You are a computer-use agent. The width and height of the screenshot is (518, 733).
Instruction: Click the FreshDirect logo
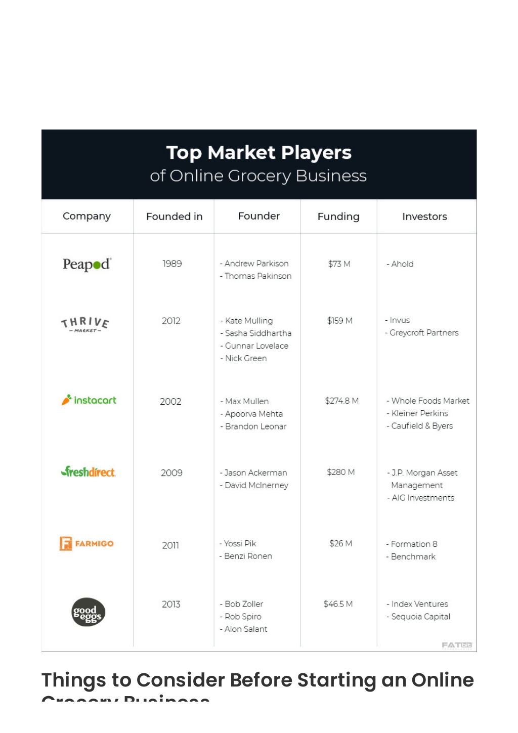point(89,472)
